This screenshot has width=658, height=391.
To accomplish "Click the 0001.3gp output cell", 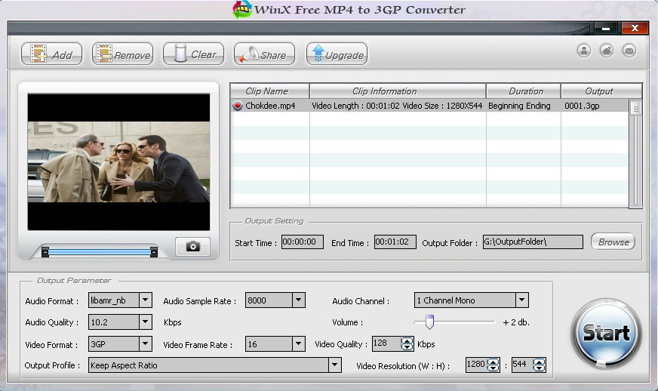I will click(582, 106).
